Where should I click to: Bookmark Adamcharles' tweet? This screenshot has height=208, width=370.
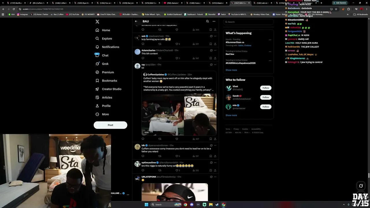[211, 58]
